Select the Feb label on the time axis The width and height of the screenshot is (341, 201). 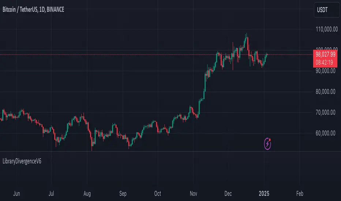299,193
